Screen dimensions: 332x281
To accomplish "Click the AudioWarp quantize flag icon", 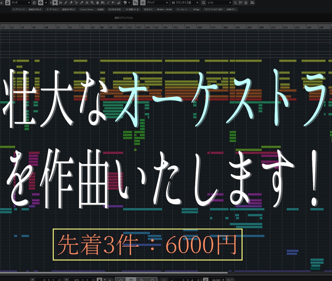I will [241, 3].
